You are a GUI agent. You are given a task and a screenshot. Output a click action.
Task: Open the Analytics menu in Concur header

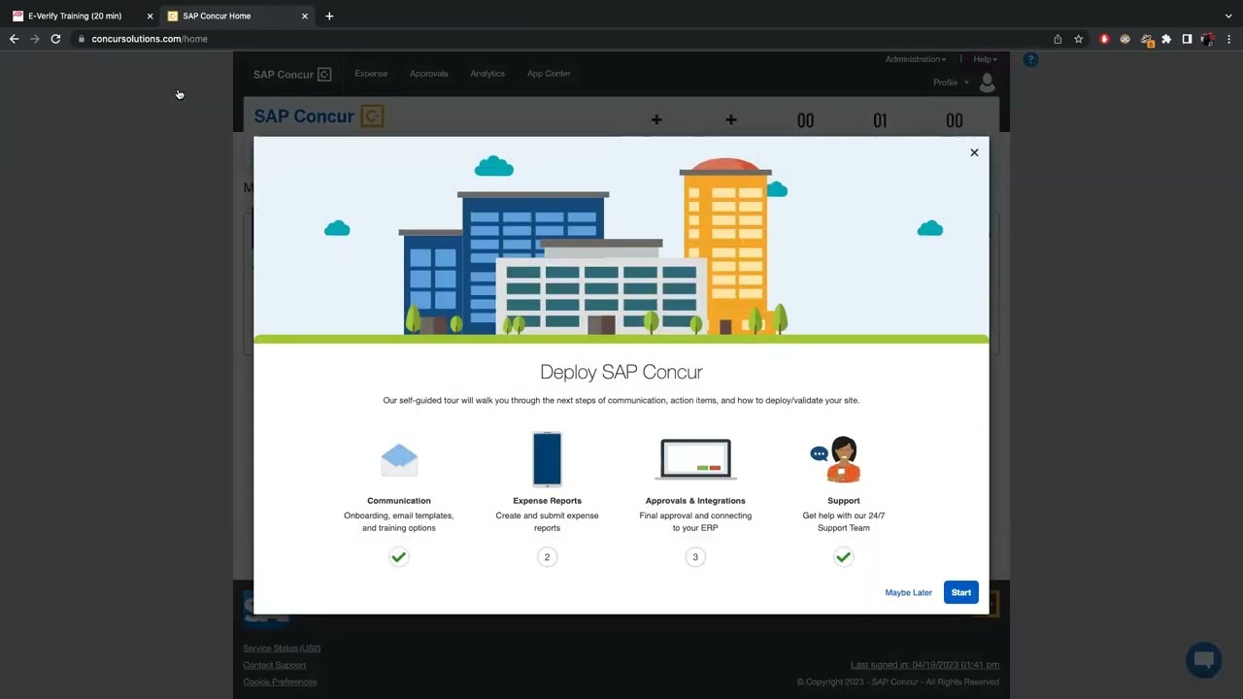487,74
